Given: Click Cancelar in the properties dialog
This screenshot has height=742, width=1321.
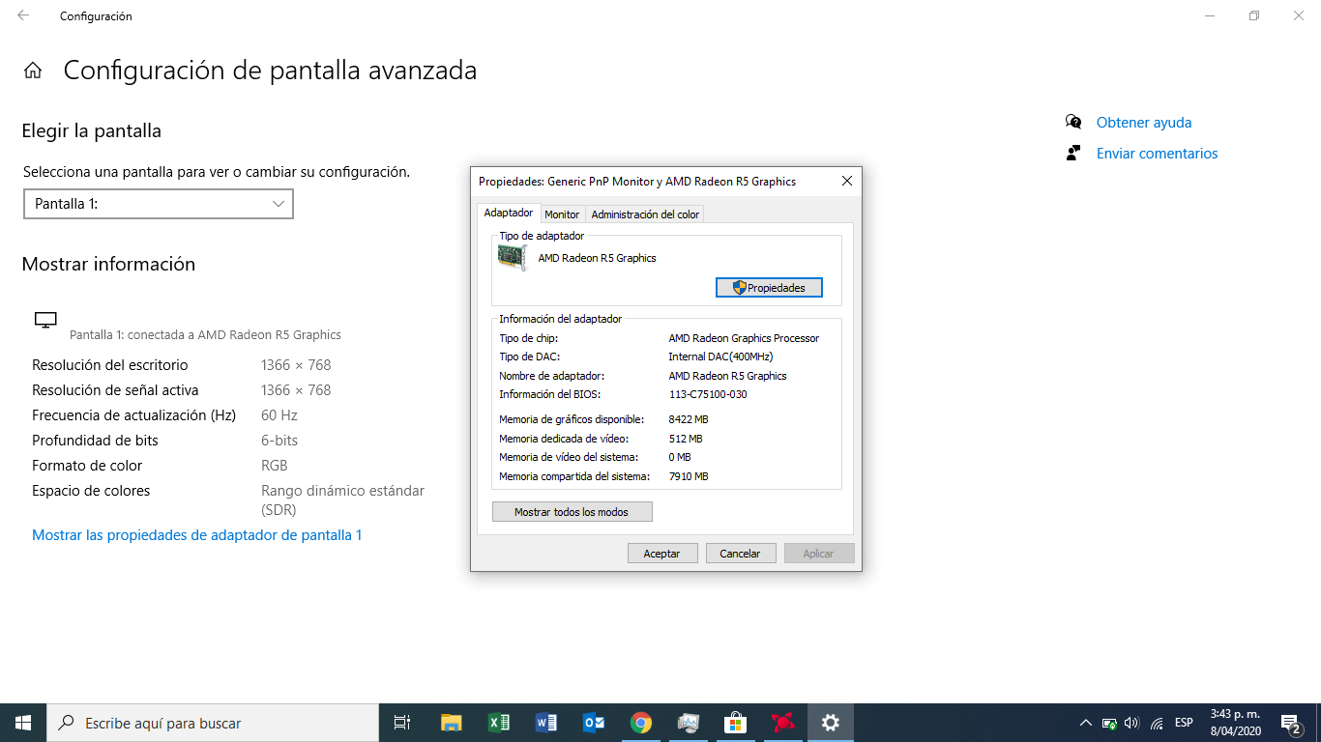Looking at the screenshot, I should 741,554.
